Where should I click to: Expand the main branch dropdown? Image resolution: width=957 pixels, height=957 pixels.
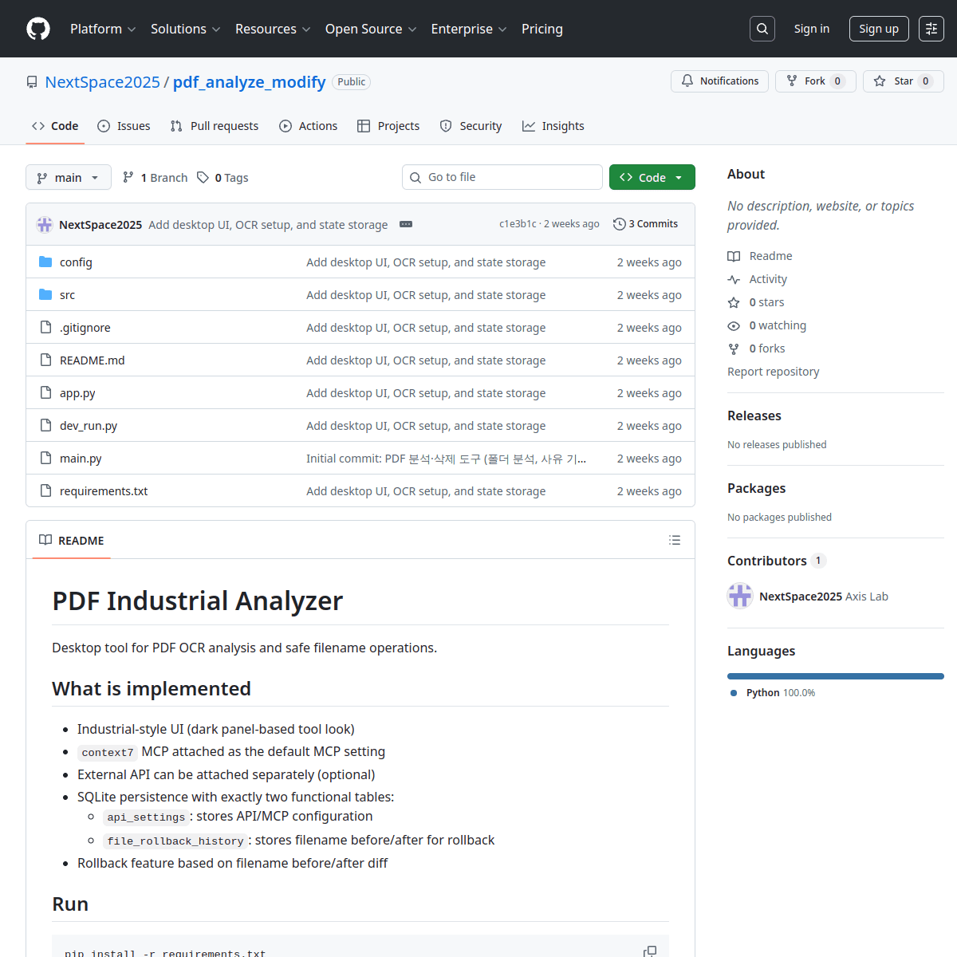coord(69,177)
